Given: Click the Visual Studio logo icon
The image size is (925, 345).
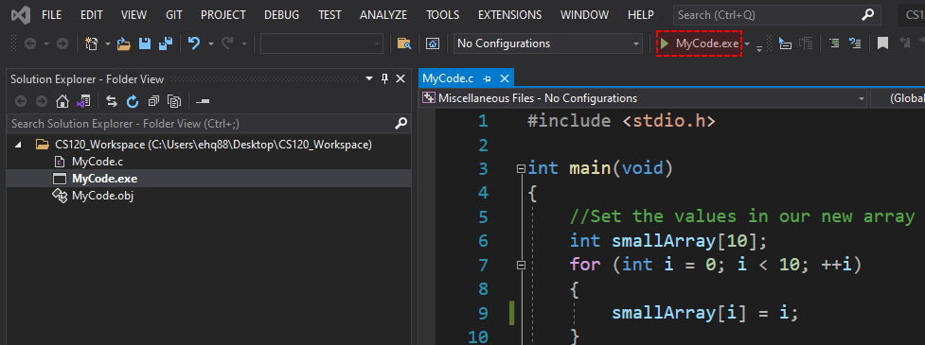Looking at the screenshot, I should (20, 15).
